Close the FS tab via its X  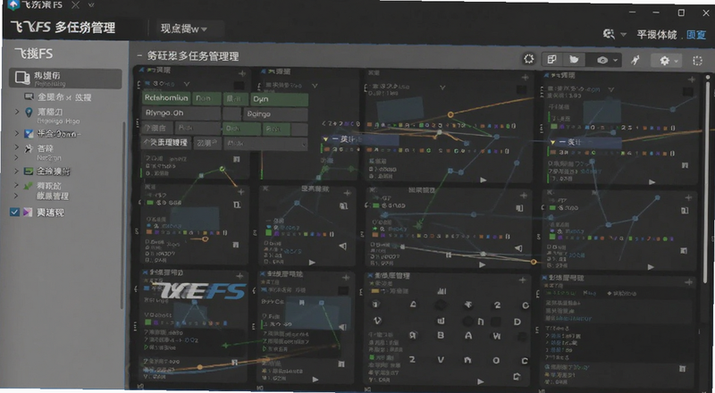tap(76, 5)
